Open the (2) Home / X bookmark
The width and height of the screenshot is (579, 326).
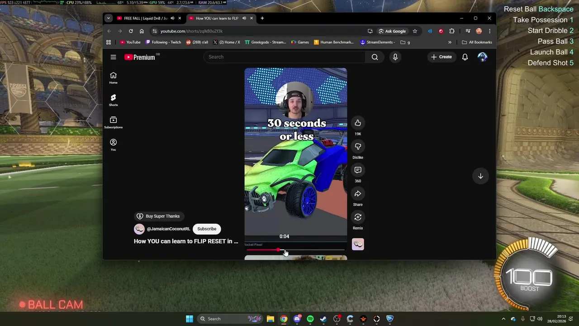(x=226, y=42)
